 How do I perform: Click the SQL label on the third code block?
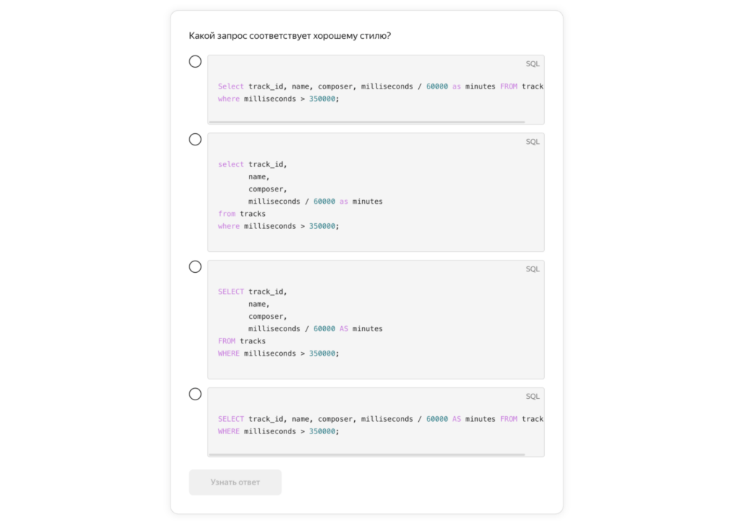tap(532, 269)
